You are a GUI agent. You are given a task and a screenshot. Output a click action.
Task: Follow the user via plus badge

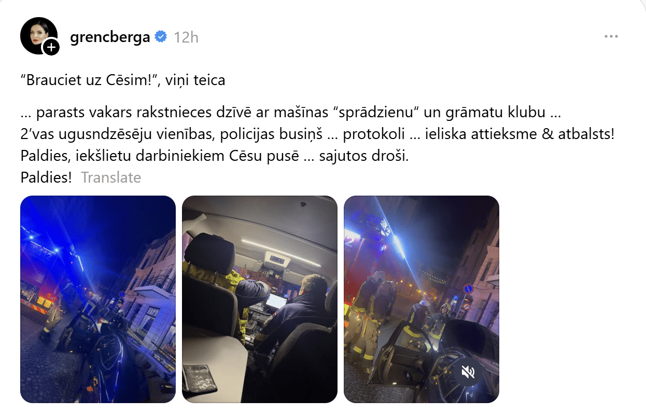[x=51, y=48]
